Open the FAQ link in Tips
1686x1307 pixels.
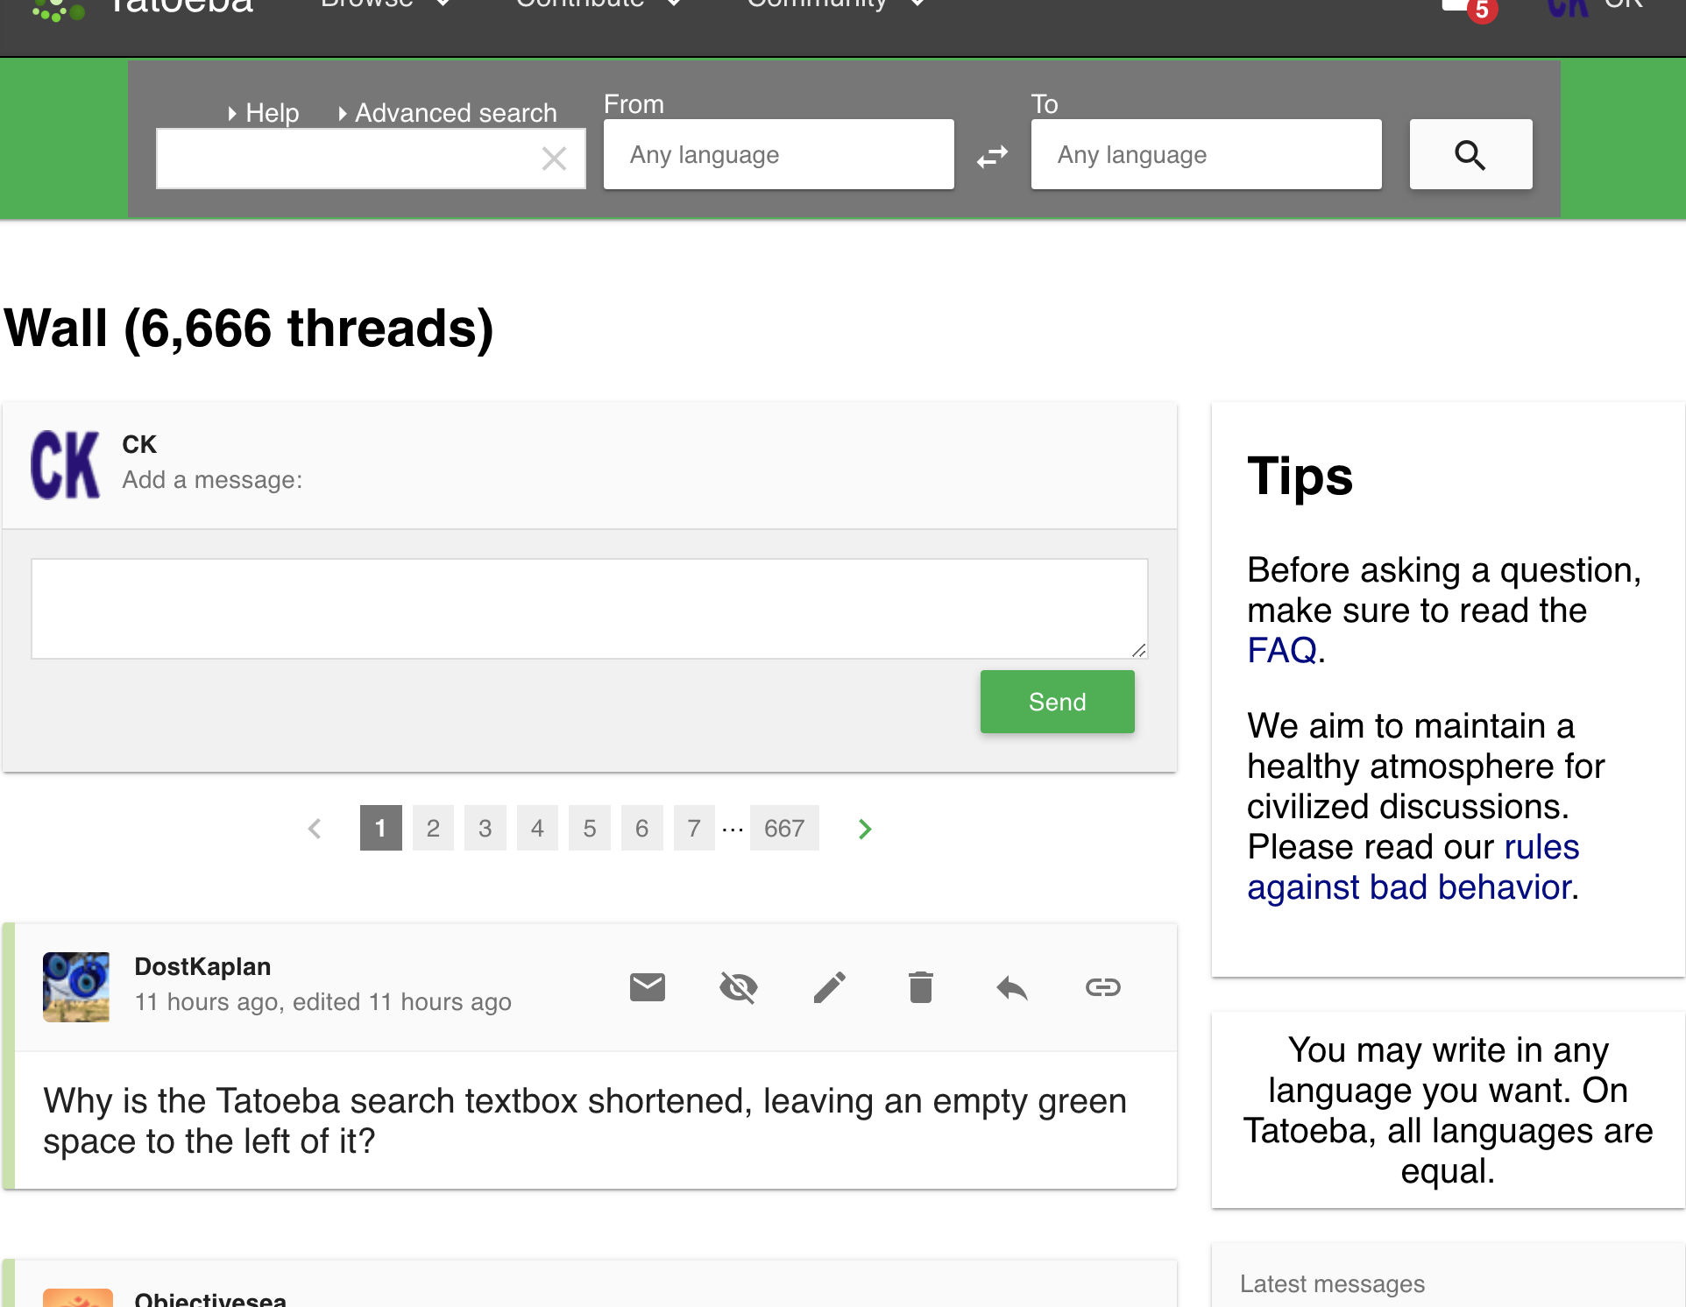tap(1280, 650)
